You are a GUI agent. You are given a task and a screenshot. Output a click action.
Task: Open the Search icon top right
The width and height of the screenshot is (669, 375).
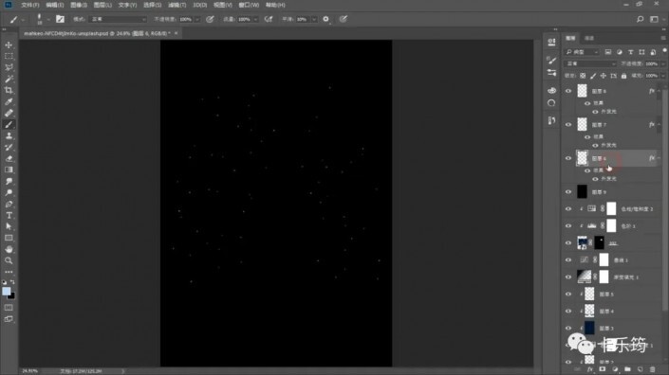640,19
